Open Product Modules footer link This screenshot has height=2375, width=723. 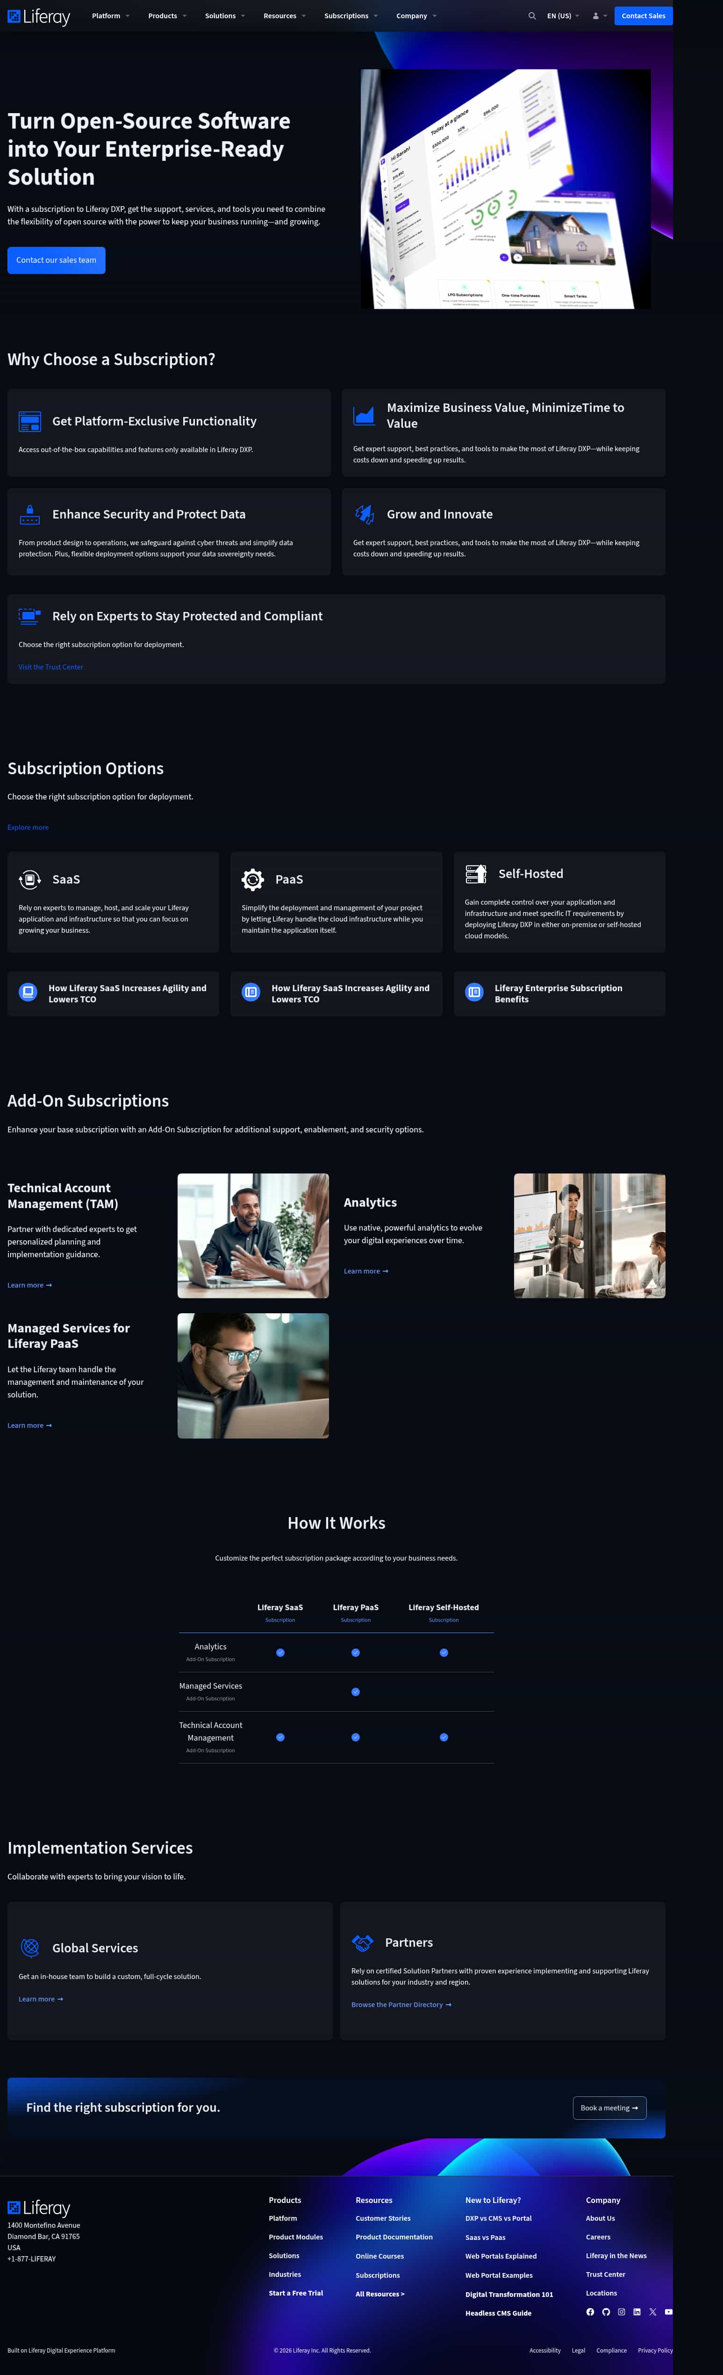[296, 2237]
